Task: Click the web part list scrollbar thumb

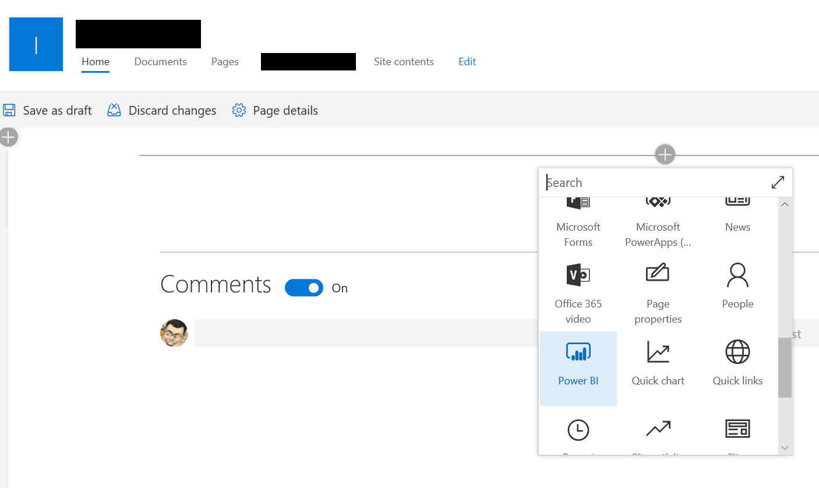Action: click(785, 367)
